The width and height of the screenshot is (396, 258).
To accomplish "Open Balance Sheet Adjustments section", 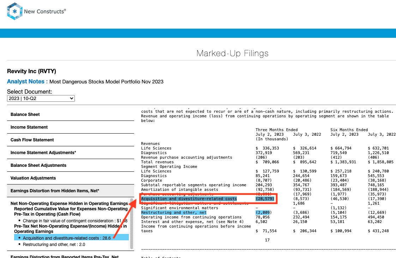I will 71,165.
